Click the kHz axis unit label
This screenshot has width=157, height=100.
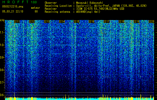coord(2,20)
